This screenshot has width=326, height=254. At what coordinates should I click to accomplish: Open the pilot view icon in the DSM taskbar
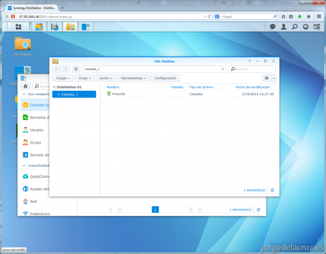[x=305, y=27]
